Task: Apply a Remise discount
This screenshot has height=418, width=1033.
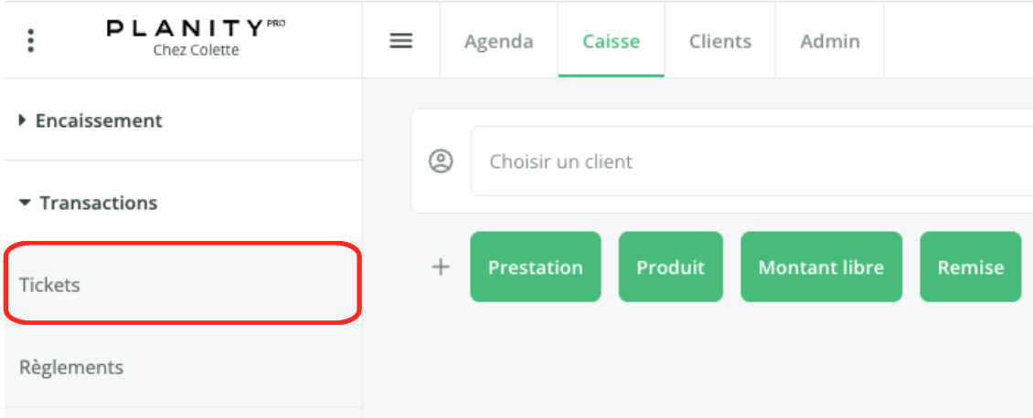Action: pos(971,266)
